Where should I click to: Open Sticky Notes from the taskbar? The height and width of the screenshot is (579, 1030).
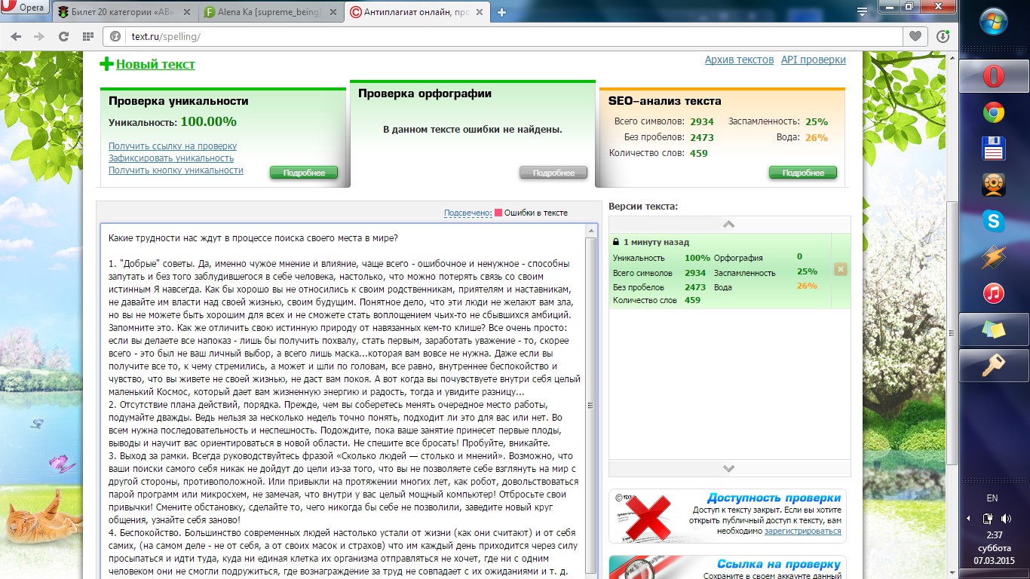[x=994, y=329]
